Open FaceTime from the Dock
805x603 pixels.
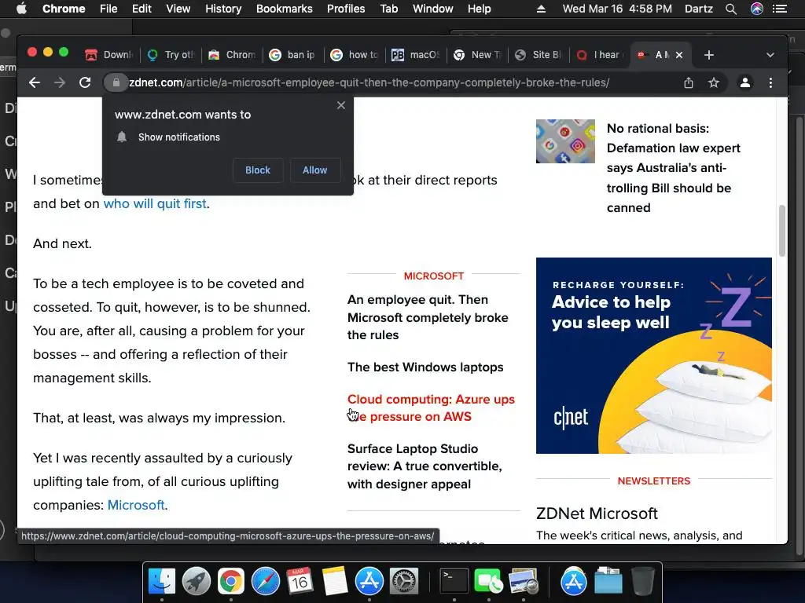pos(488,582)
